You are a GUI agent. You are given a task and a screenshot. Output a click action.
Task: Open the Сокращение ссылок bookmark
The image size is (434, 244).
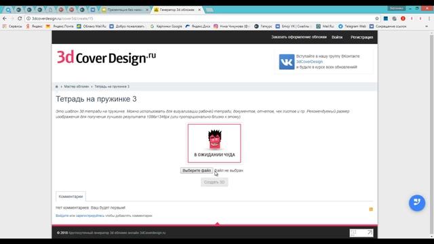coord(388,26)
